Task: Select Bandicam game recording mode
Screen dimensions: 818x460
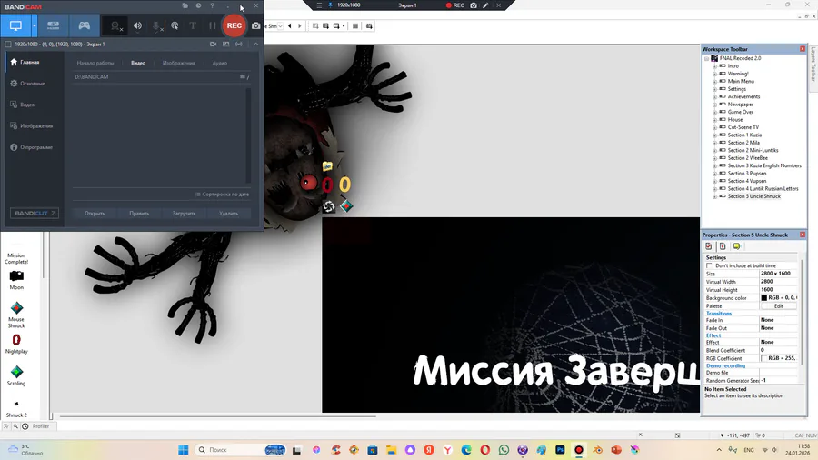Action: 84,25
